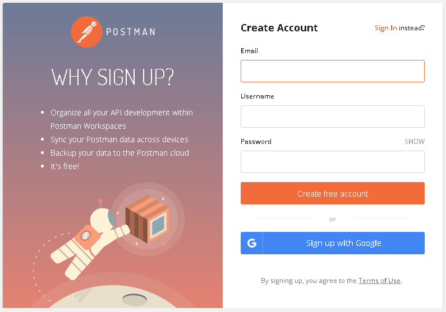Click the "It's free!" bullet item
The image size is (446, 312).
[65, 166]
